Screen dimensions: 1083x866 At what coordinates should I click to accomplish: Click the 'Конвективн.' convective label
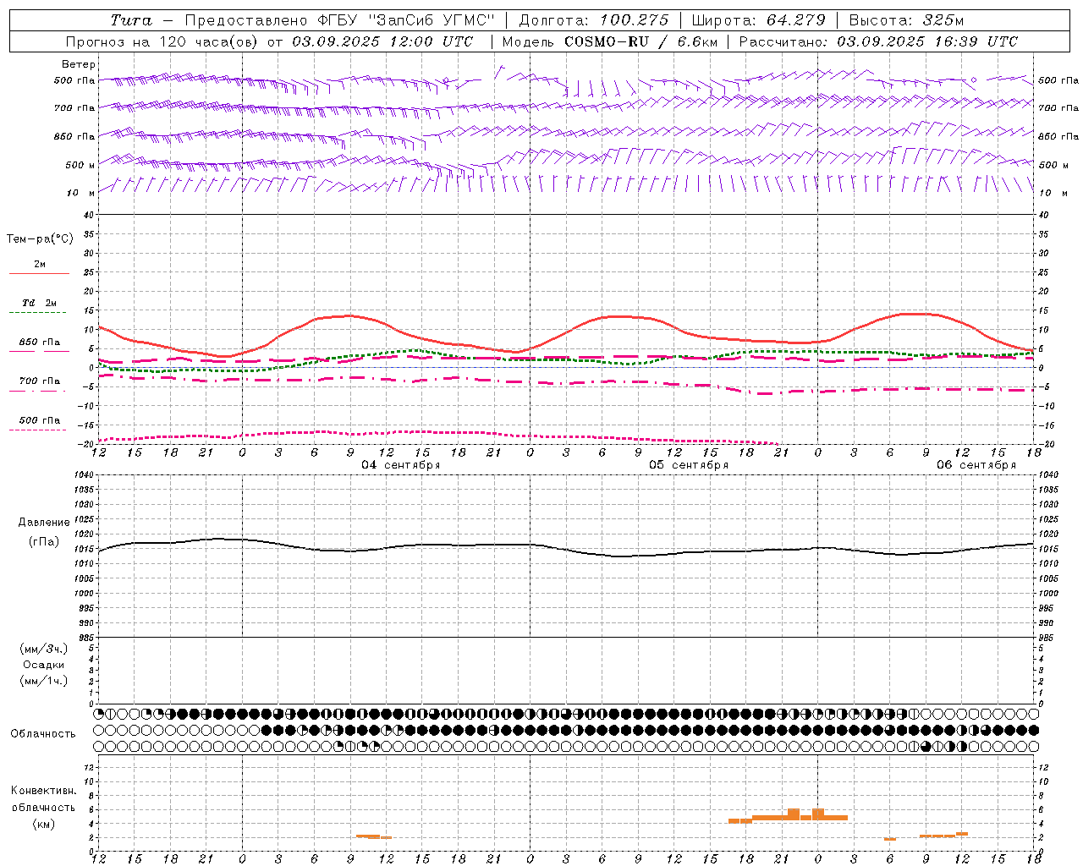coord(44,791)
